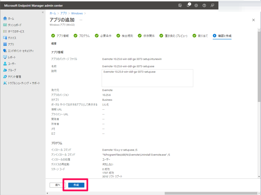Click the 前へ button
Image resolution: width=261 pixels, height=195 pixels.
click(58, 185)
